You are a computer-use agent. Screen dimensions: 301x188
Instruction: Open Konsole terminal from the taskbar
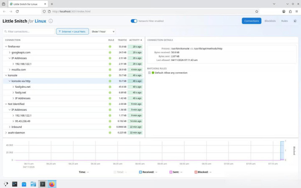pyautogui.click(x=42, y=184)
